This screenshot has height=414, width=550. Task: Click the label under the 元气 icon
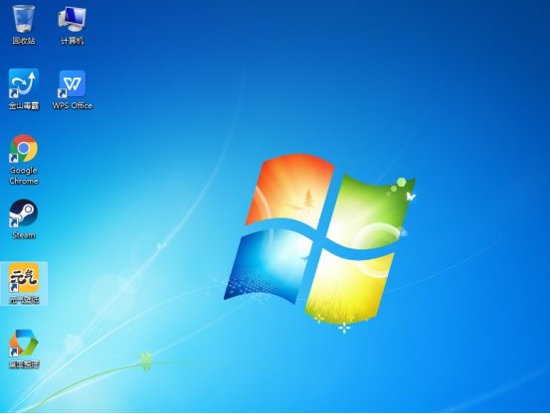coord(24,300)
